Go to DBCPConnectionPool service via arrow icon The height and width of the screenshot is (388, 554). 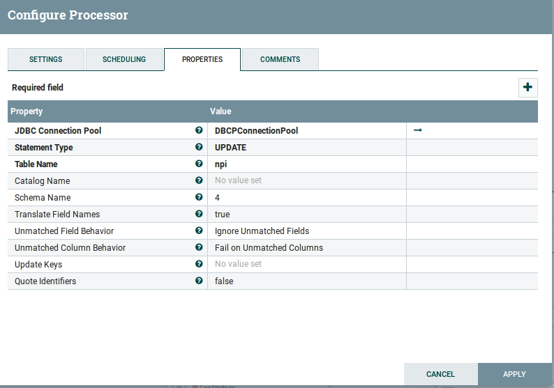click(418, 130)
